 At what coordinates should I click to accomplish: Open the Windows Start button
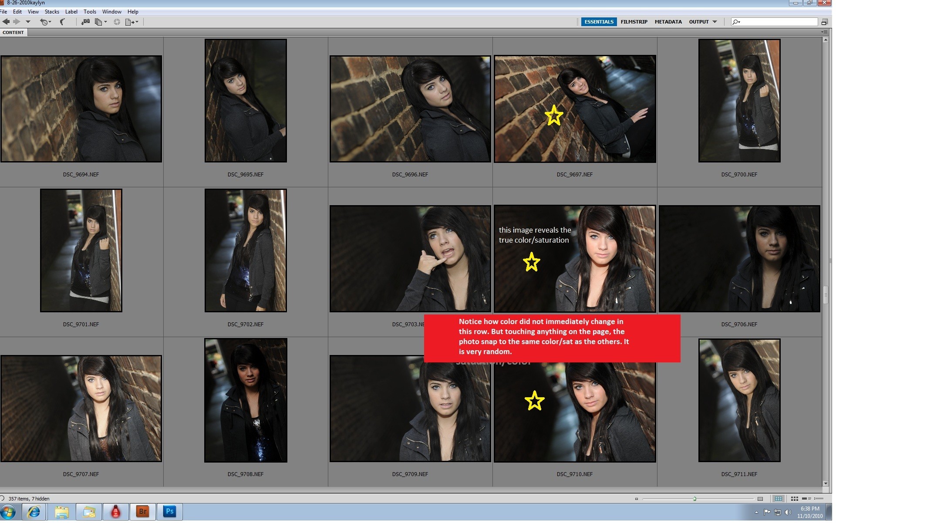pyautogui.click(x=8, y=512)
